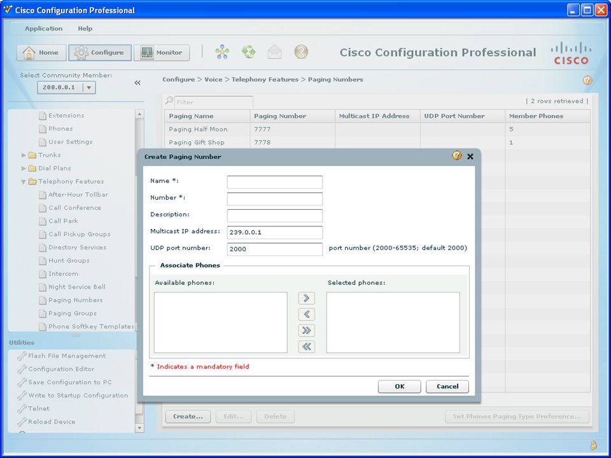Remove all phones from Selected phones list
The height and width of the screenshot is (458, 611).
pyautogui.click(x=306, y=347)
